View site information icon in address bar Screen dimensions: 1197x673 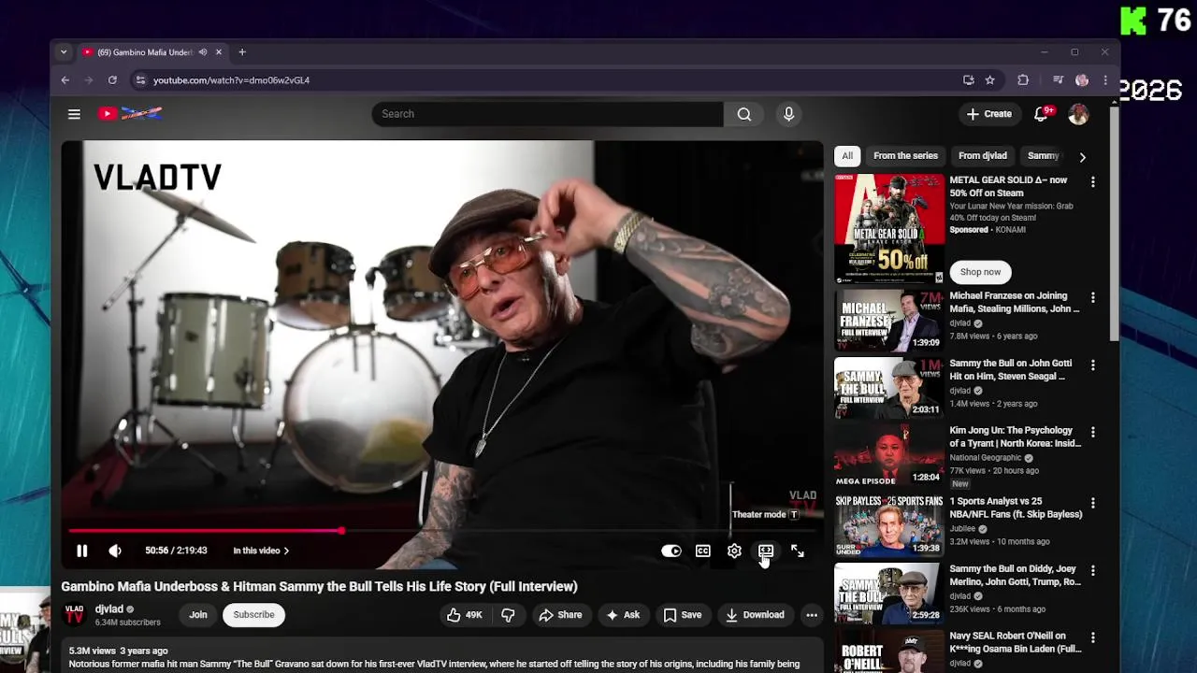point(140,80)
